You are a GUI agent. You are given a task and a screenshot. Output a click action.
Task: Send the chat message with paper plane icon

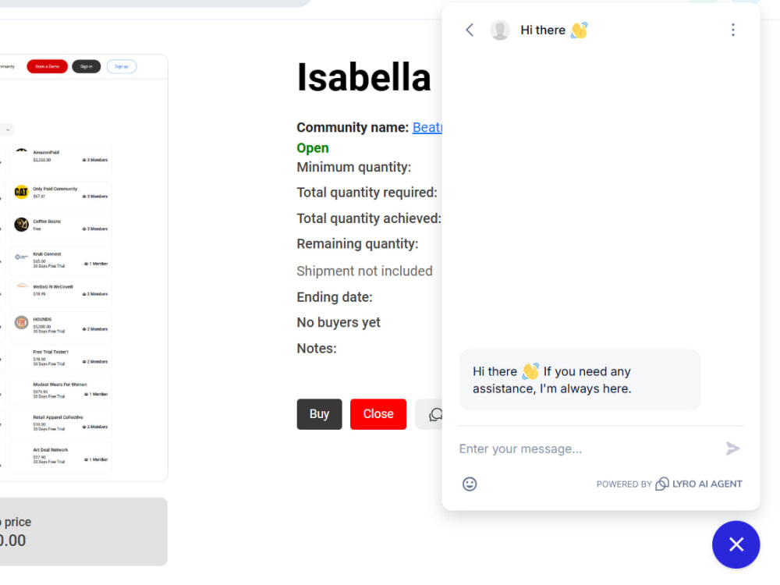click(x=732, y=448)
